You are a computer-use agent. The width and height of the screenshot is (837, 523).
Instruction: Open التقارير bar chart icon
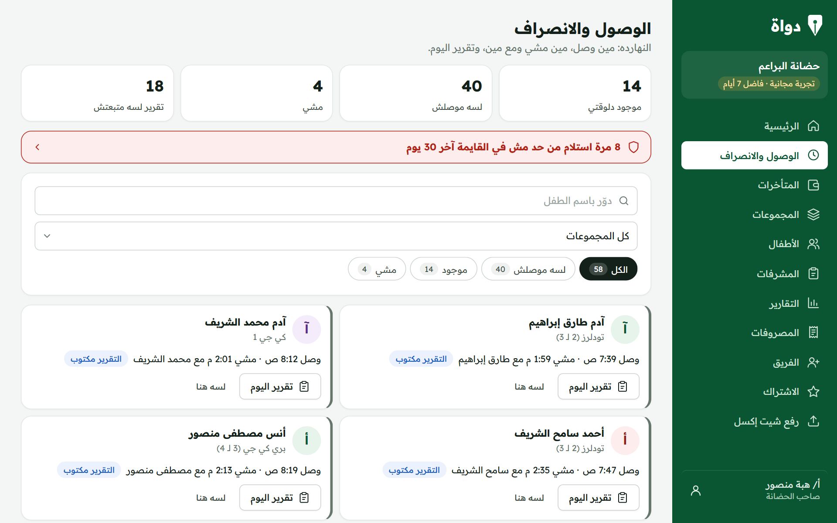pyautogui.click(x=813, y=303)
